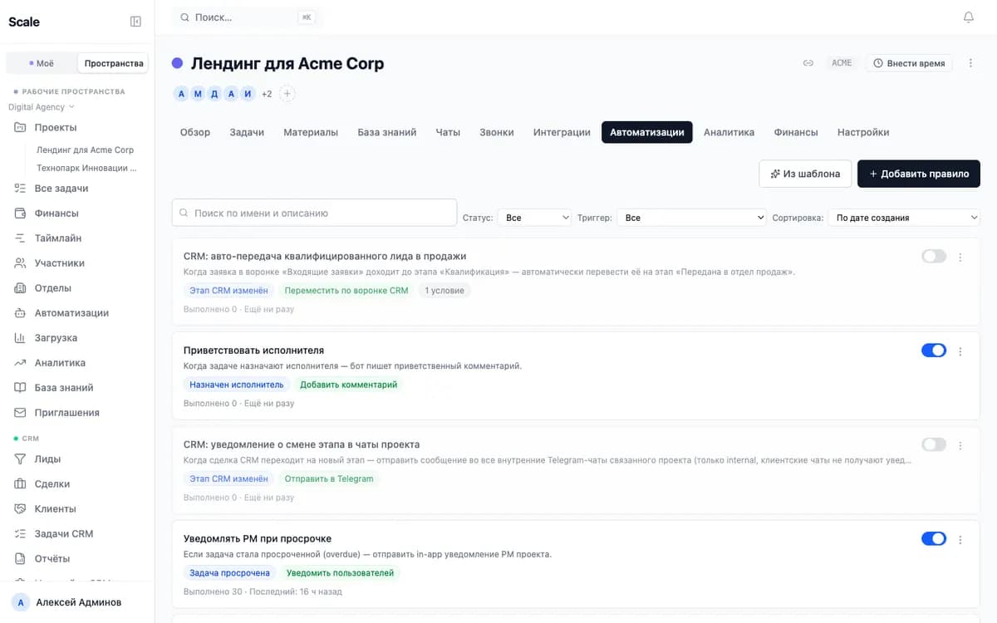Image resolution: width=997 pixels, height=623 pixels.
Task: Open the Настройки tab
Action: (x=863, y=132)
